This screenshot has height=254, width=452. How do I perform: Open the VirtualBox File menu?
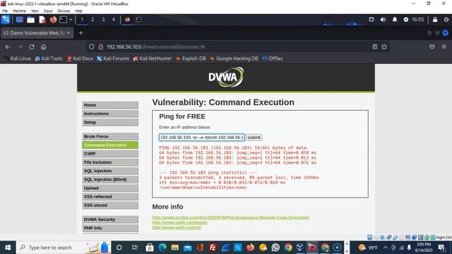pyautogui.click(x=5, y=11)
